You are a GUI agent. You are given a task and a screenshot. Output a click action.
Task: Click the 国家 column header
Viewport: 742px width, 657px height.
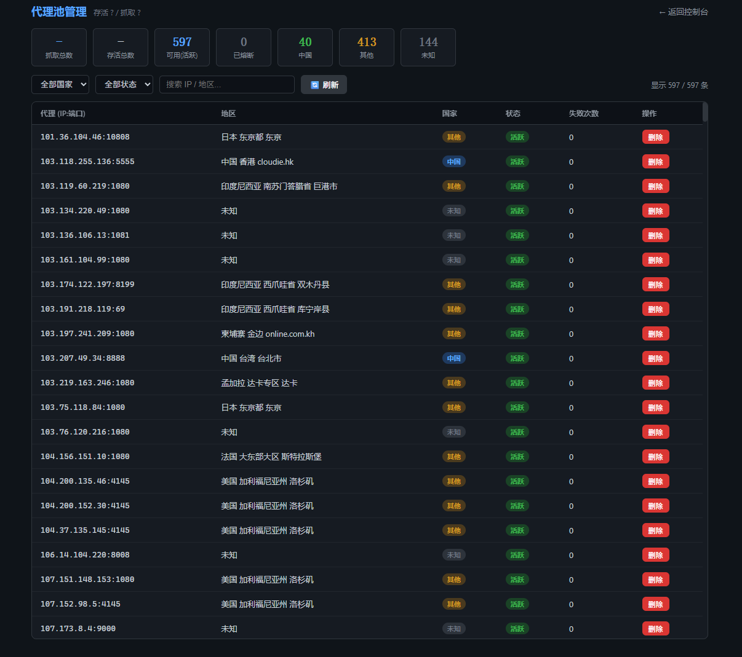tap(450, 114)
